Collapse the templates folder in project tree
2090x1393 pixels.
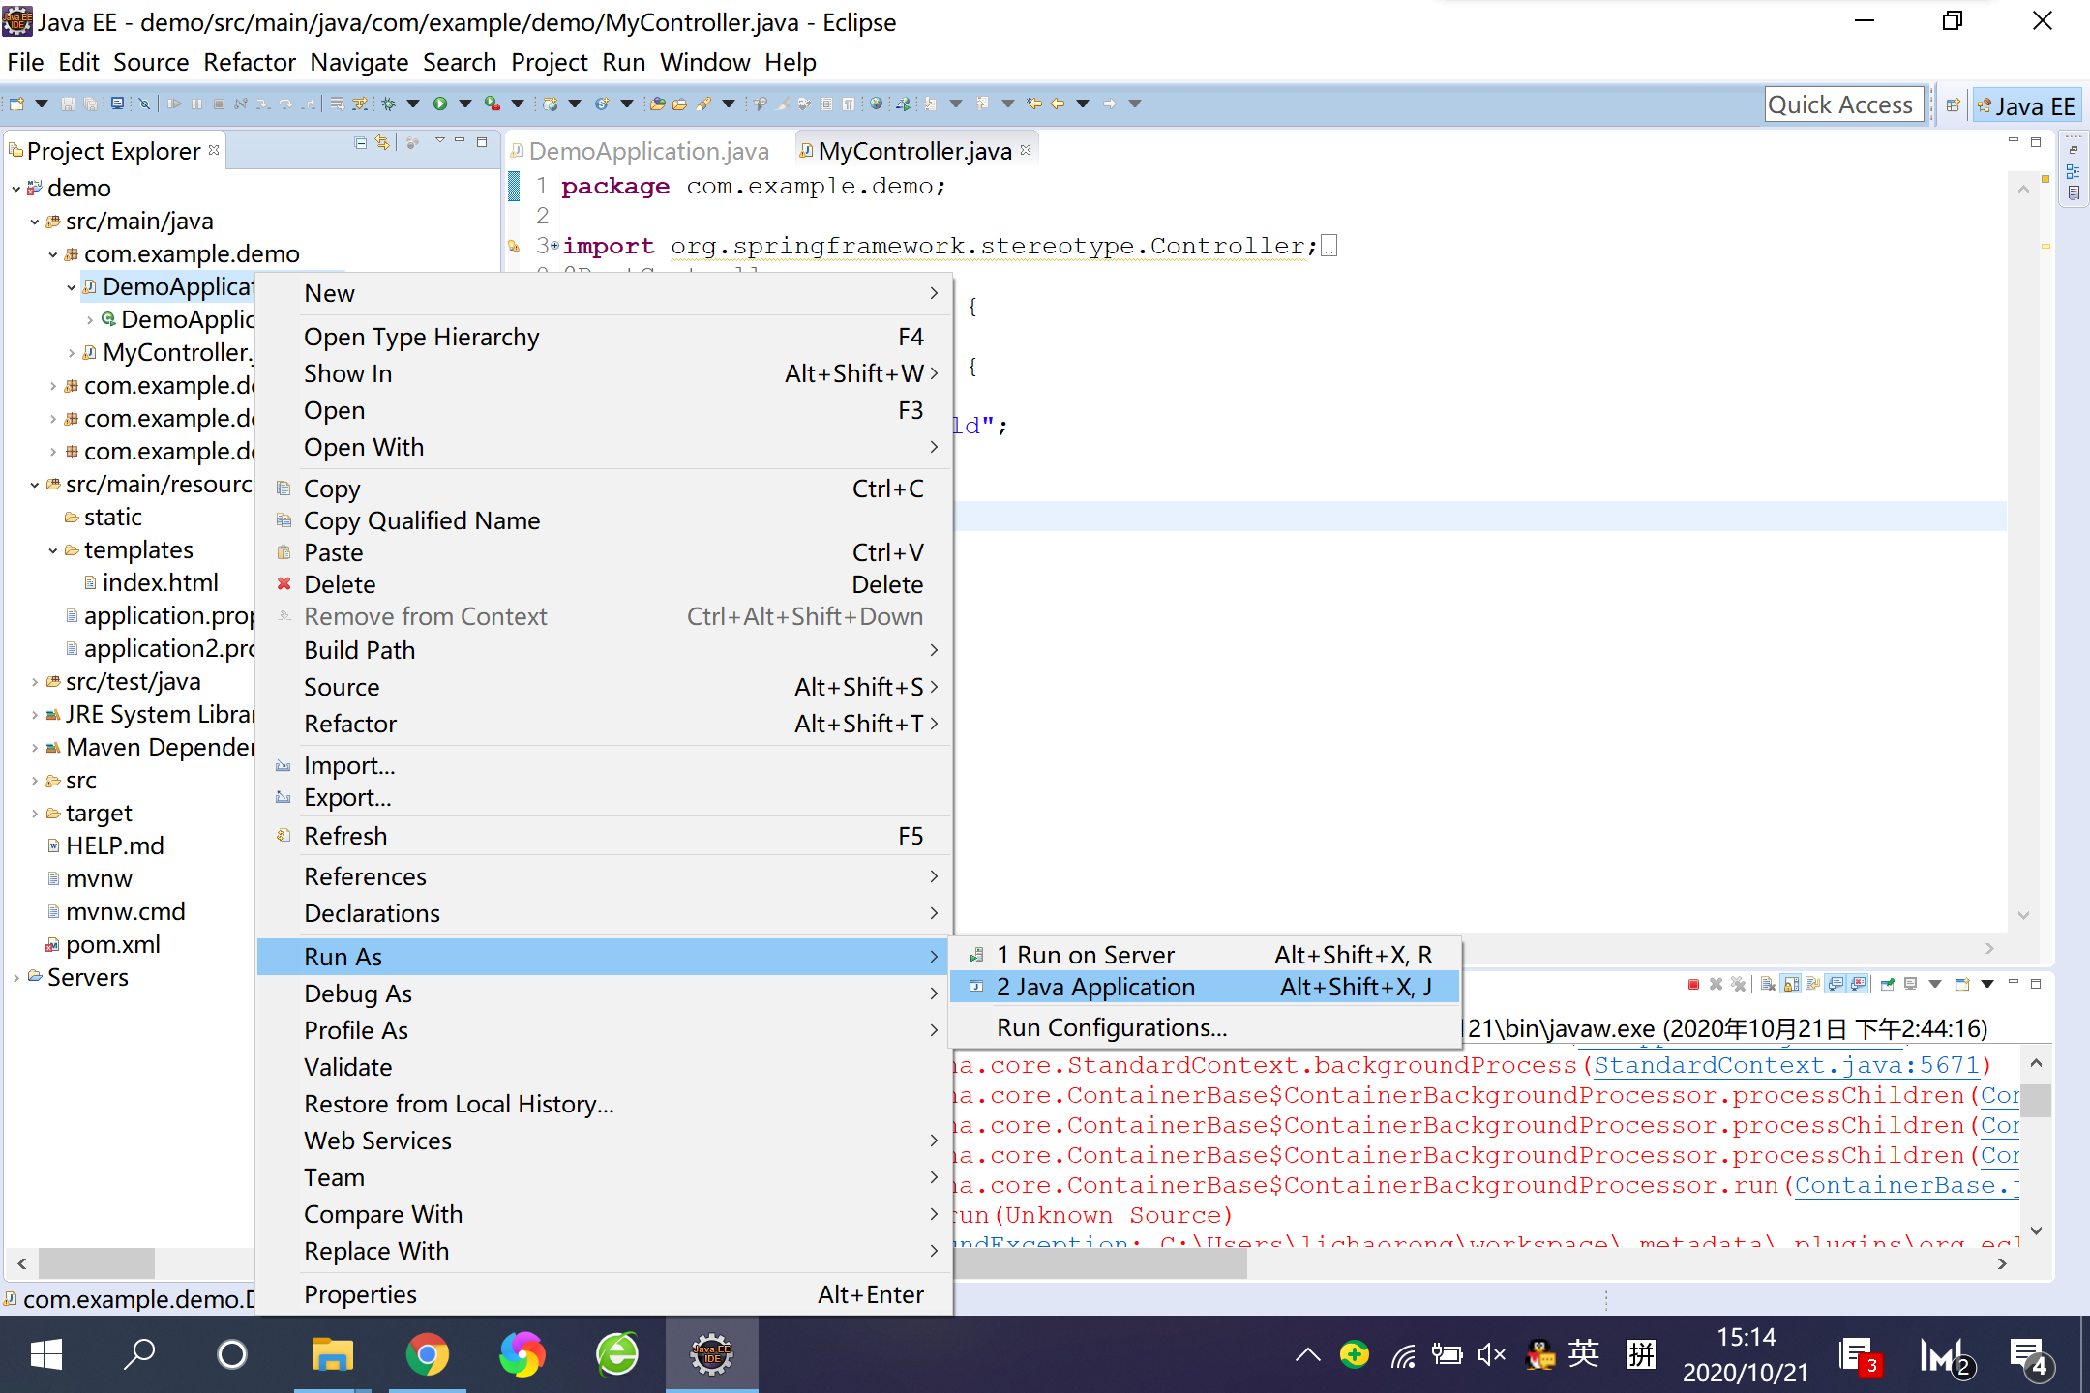(53, 550)
